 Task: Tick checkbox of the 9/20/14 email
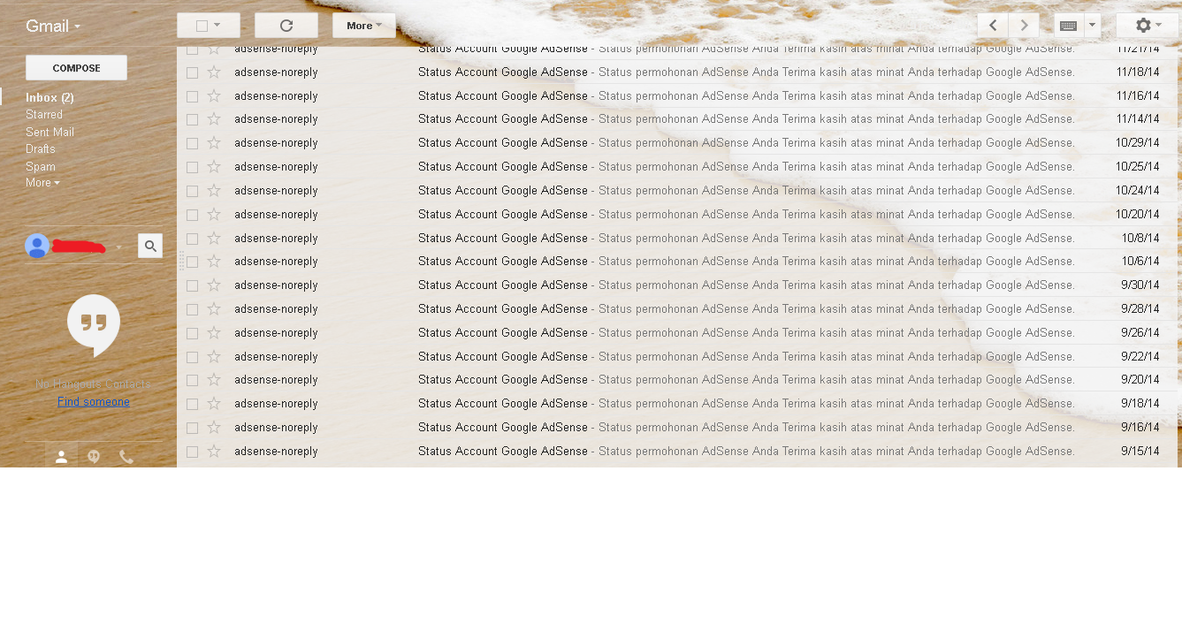pos(192,380)
